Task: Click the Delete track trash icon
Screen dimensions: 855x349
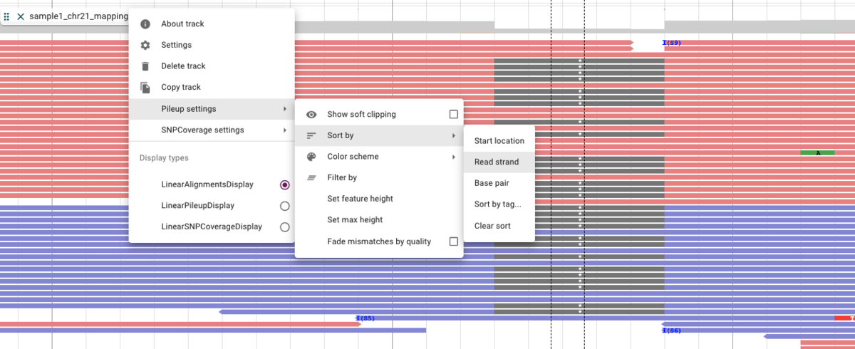Action: click(145, 66)
